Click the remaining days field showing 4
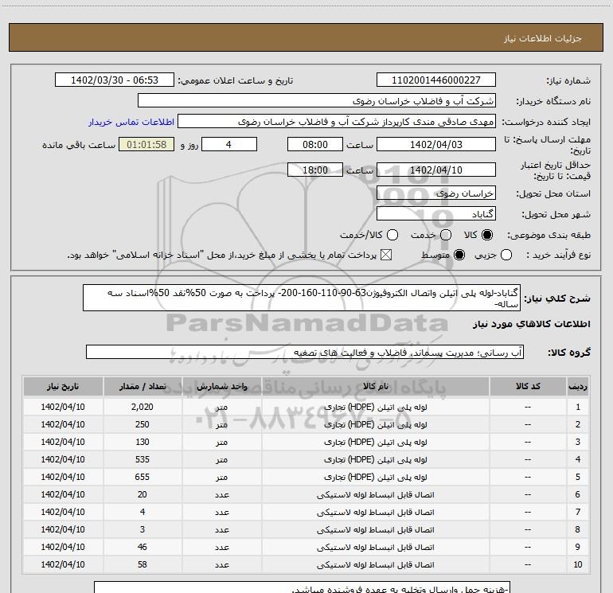Viewport: 613px width, 593px height. coord(229,144)
